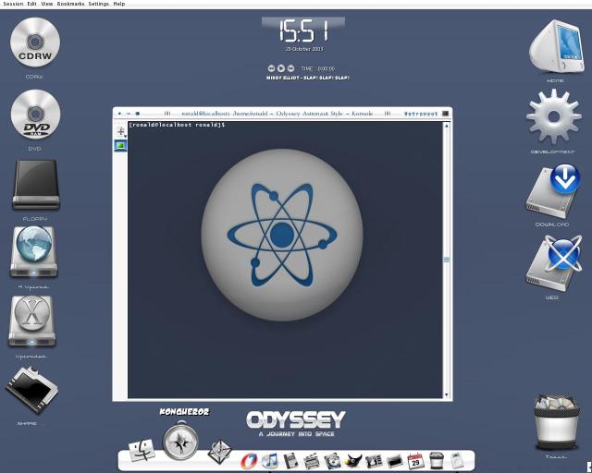
Task: Open the Development gear desktop icon
Action: [553, 116]
